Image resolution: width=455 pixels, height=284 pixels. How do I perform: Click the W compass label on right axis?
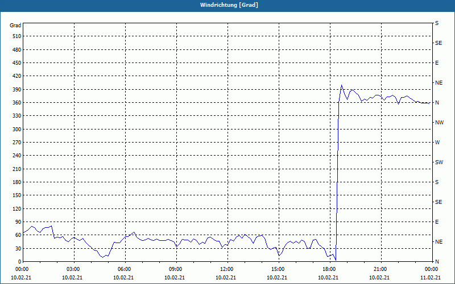point(437,143)
